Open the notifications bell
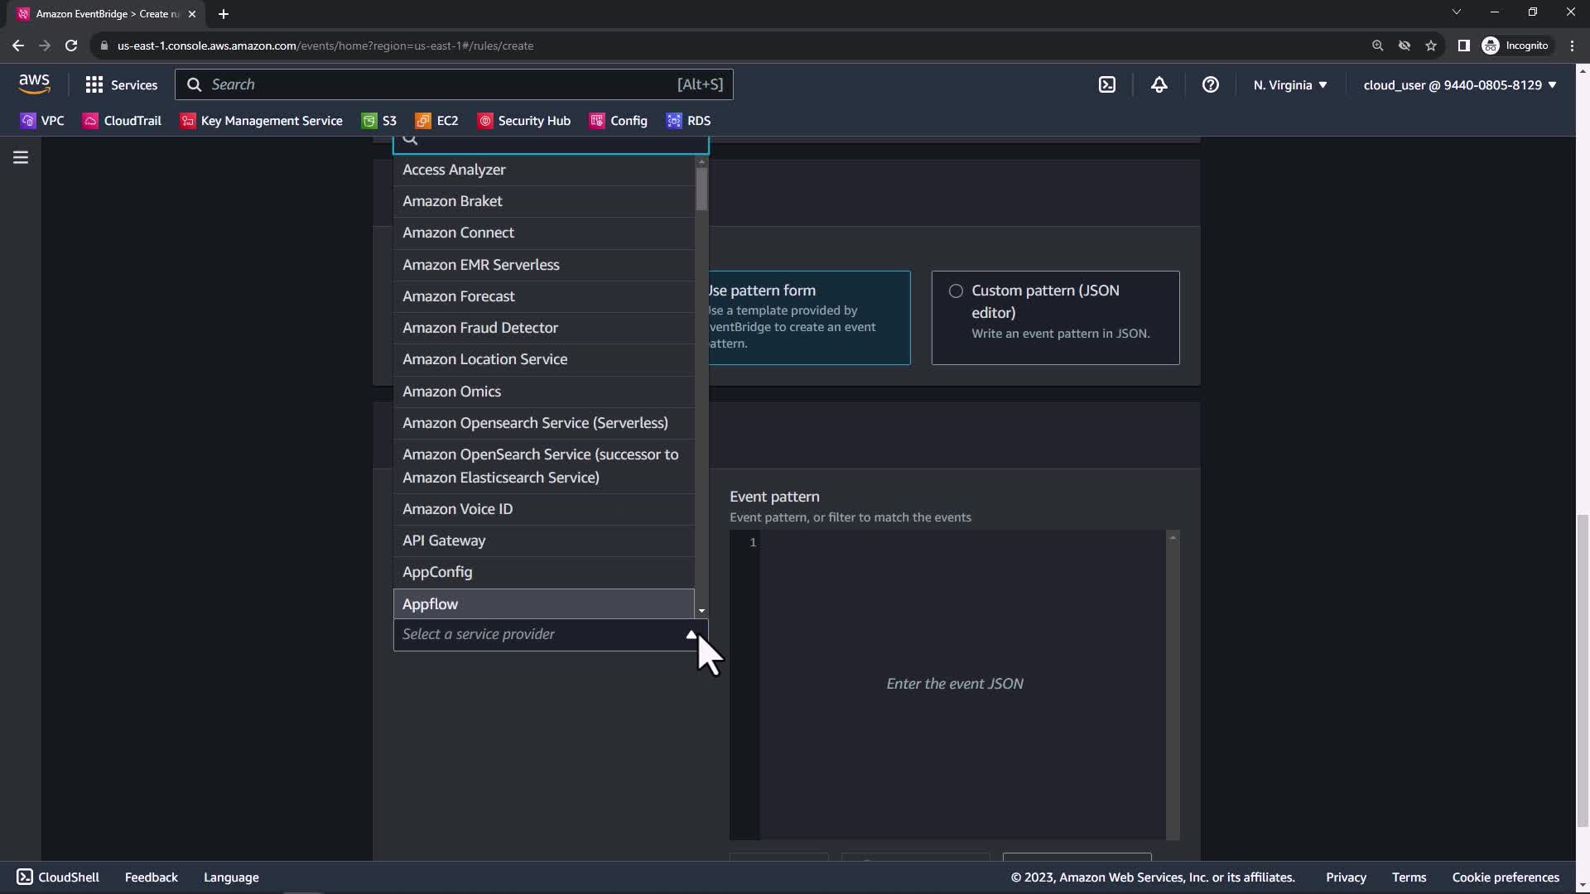 [x=1159, y=84]
